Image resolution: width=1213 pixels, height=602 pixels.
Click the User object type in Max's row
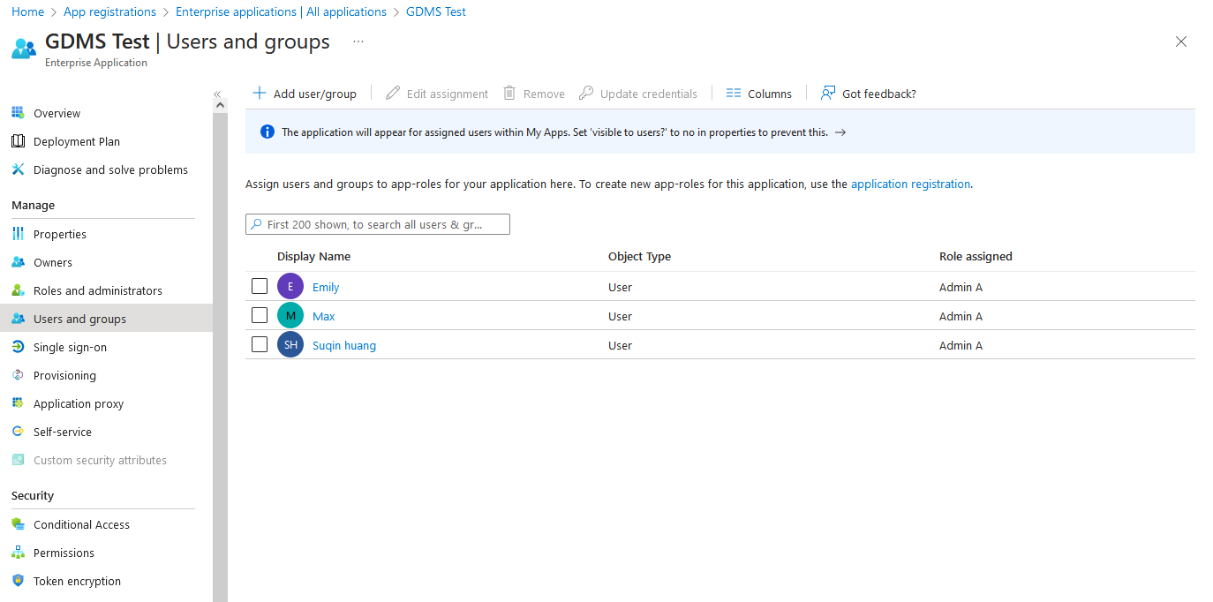click(x=620, y=316)
